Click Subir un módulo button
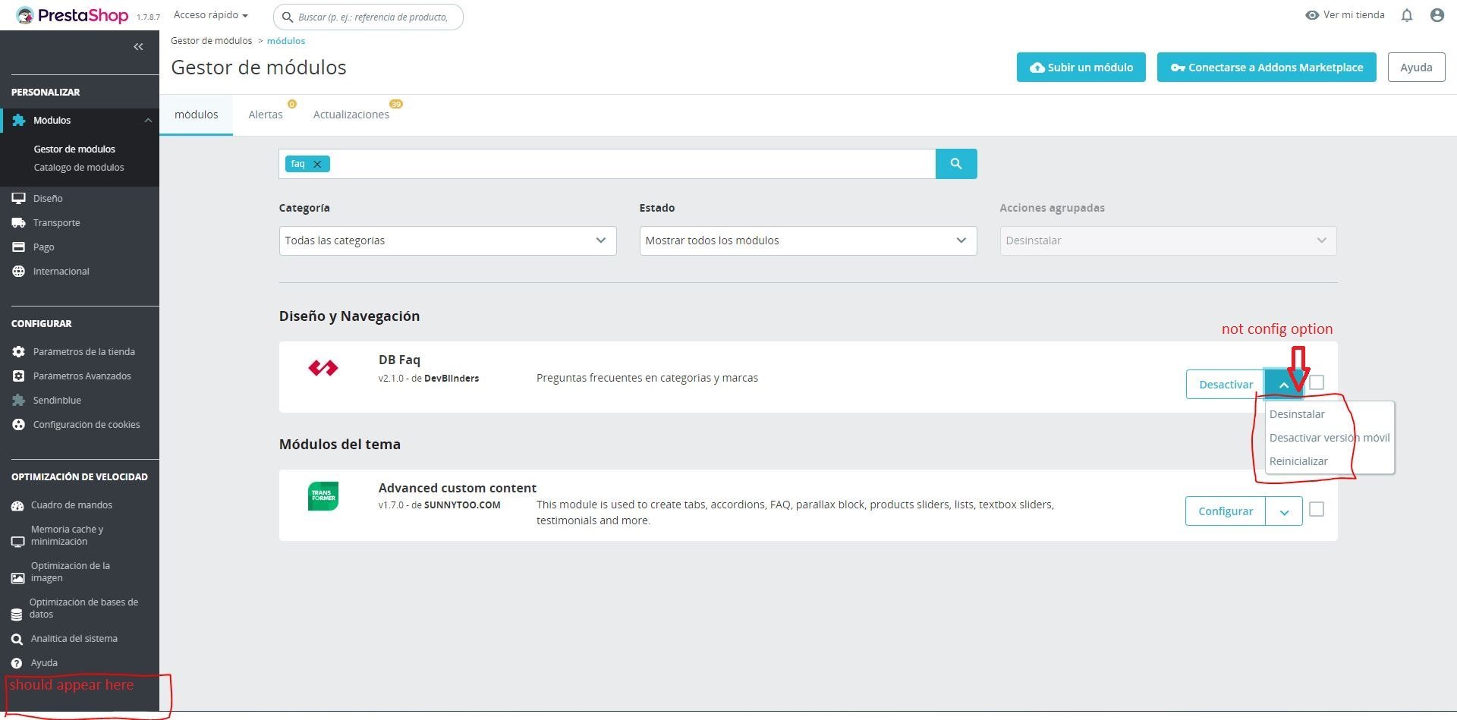The height and width of the screenshot is (720, 1457). point(1081,68)
